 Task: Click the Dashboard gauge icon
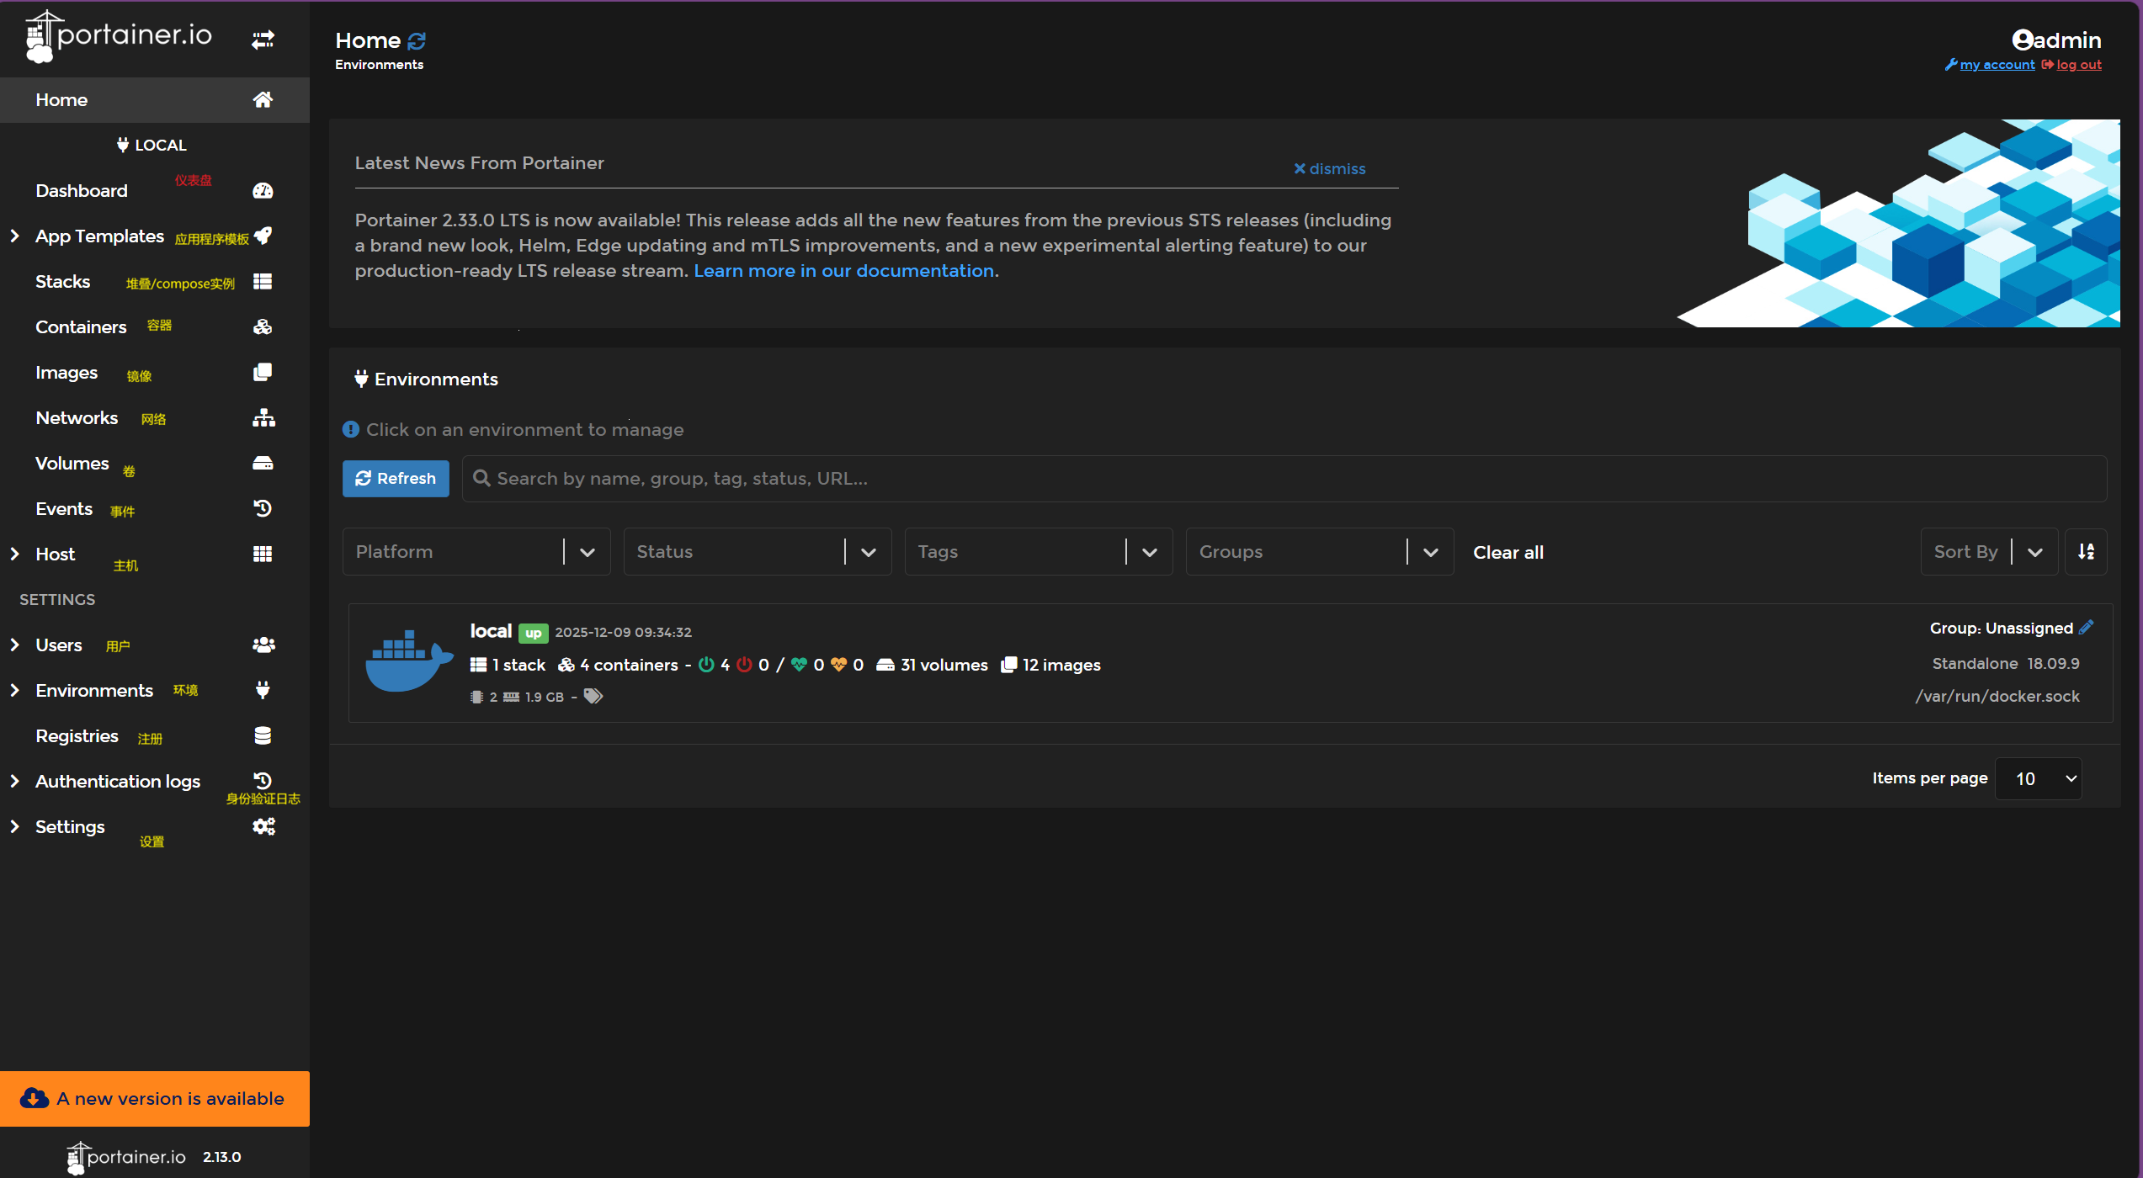click(x=263, y=191)
